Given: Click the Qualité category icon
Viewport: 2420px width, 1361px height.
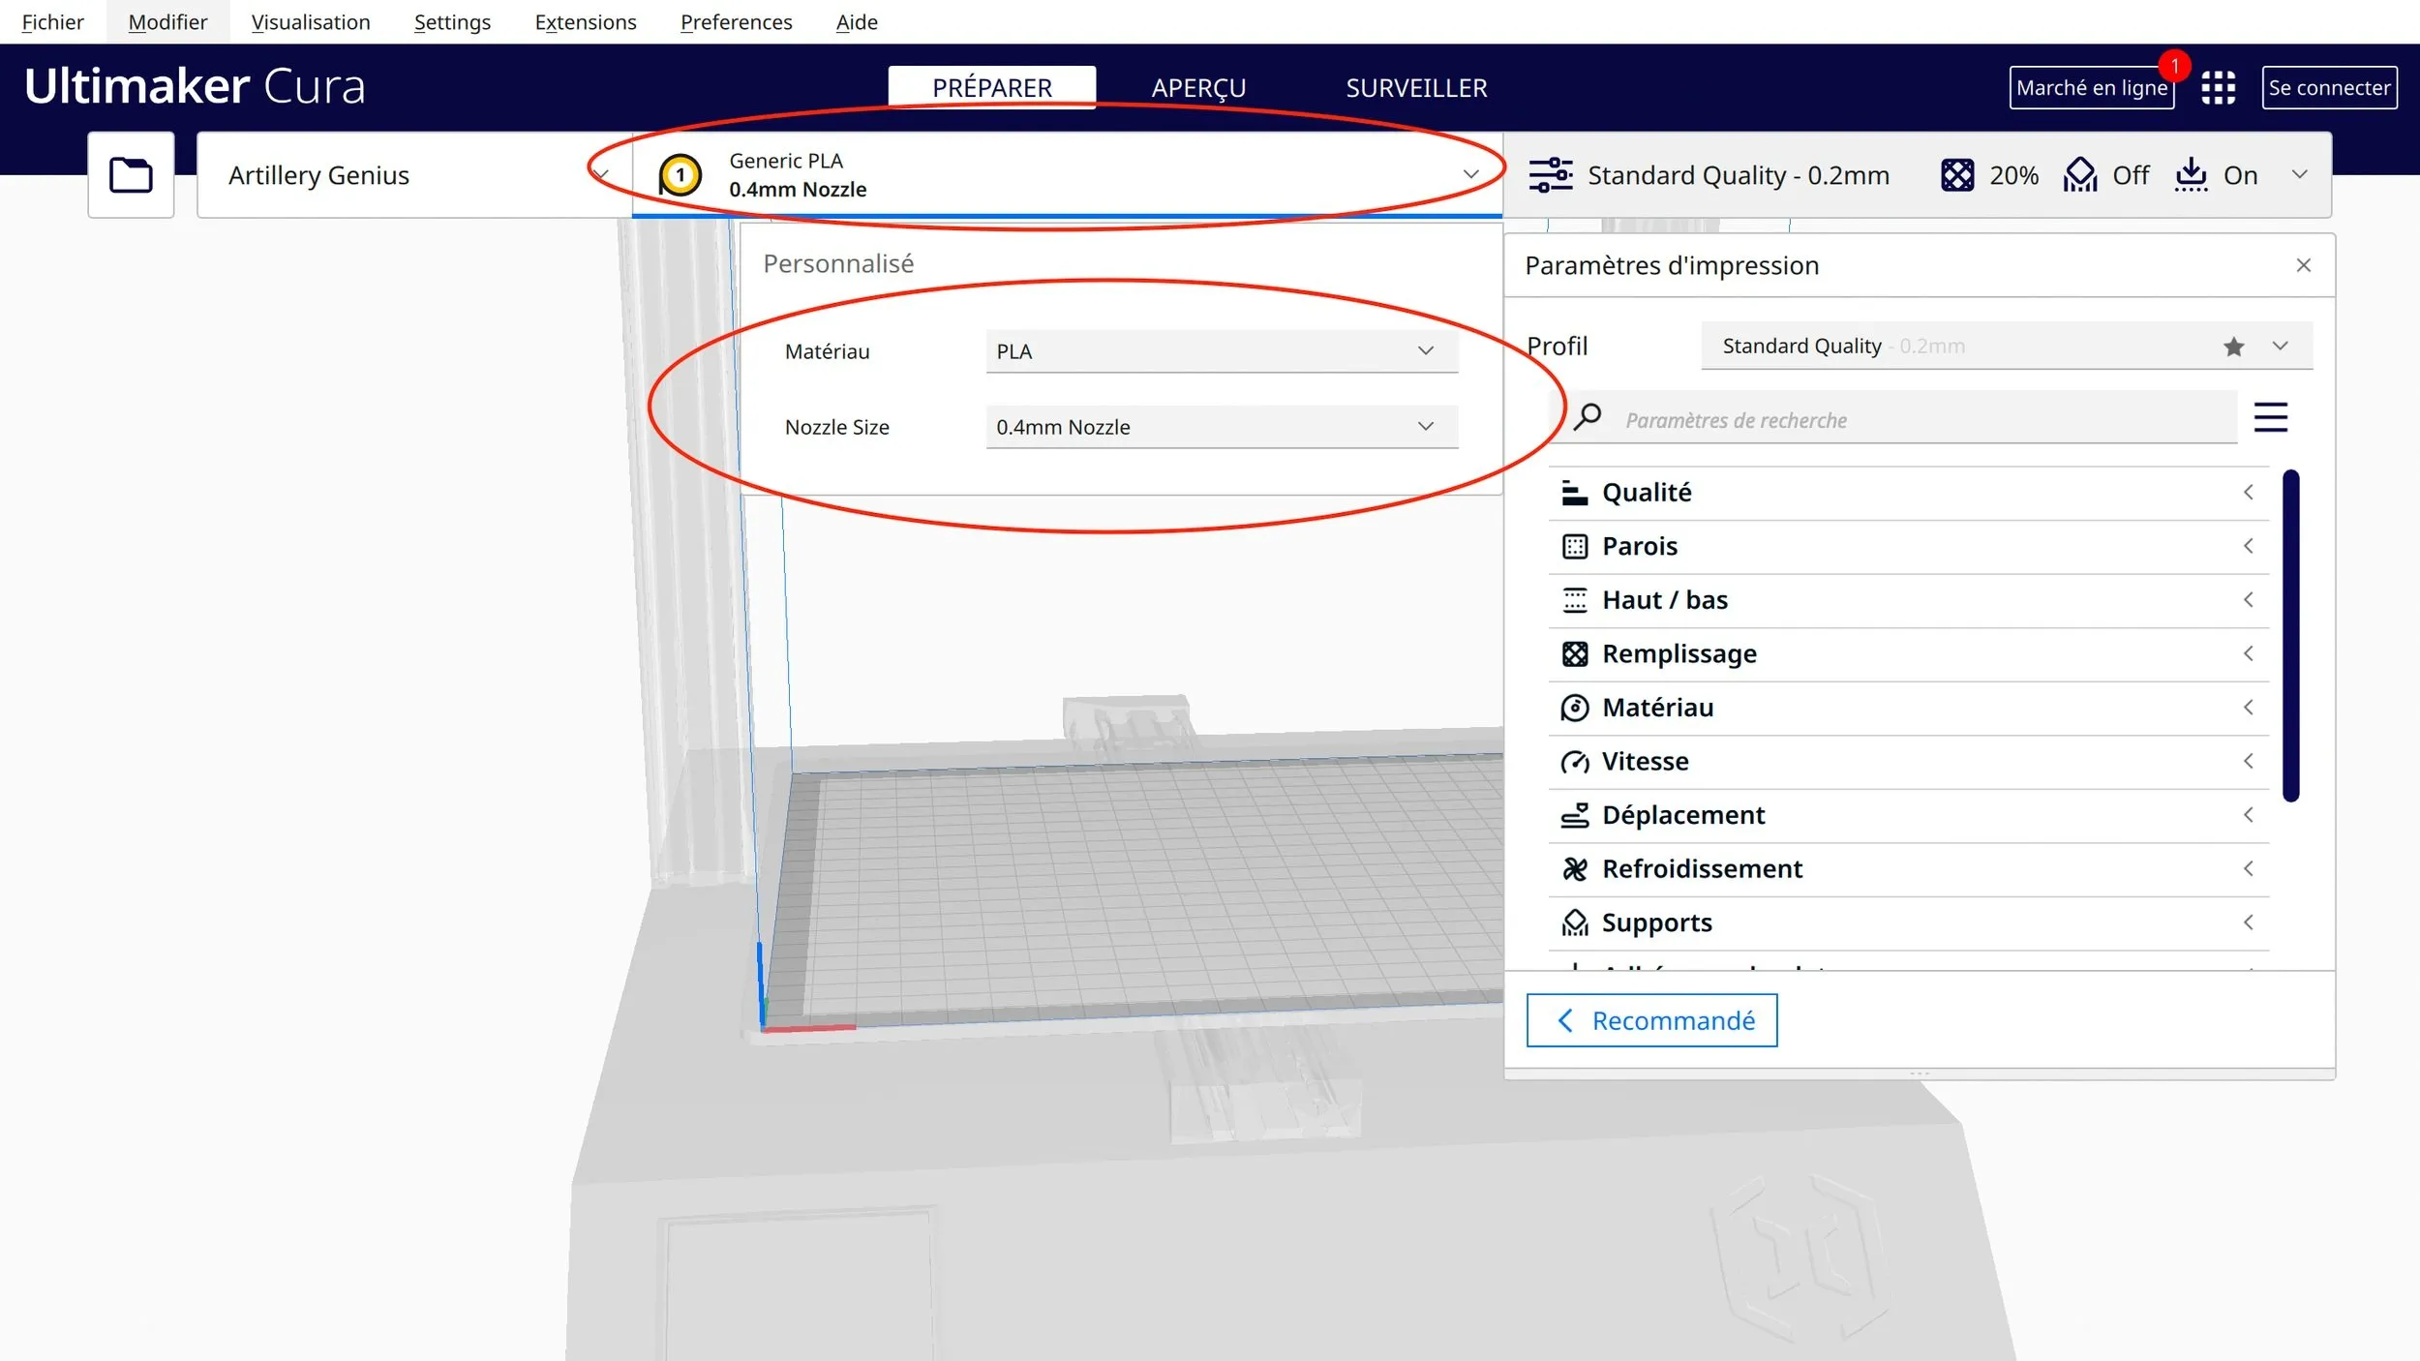Looking at the screenshot, I should pos(1575,493).
